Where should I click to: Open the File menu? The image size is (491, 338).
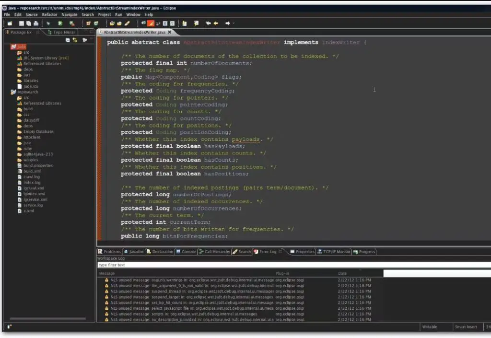pos(7,15)
